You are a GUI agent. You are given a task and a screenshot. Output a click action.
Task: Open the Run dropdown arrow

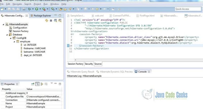(40, 9)
